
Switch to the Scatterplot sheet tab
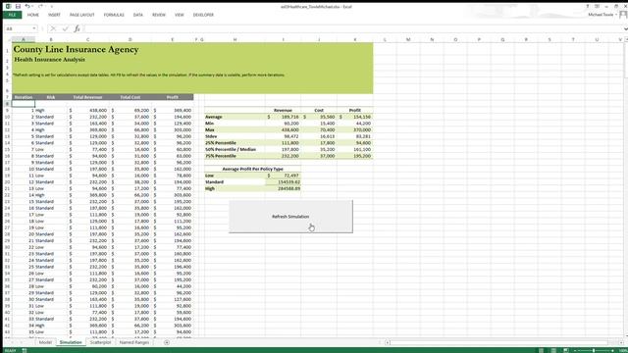[100, 342]
